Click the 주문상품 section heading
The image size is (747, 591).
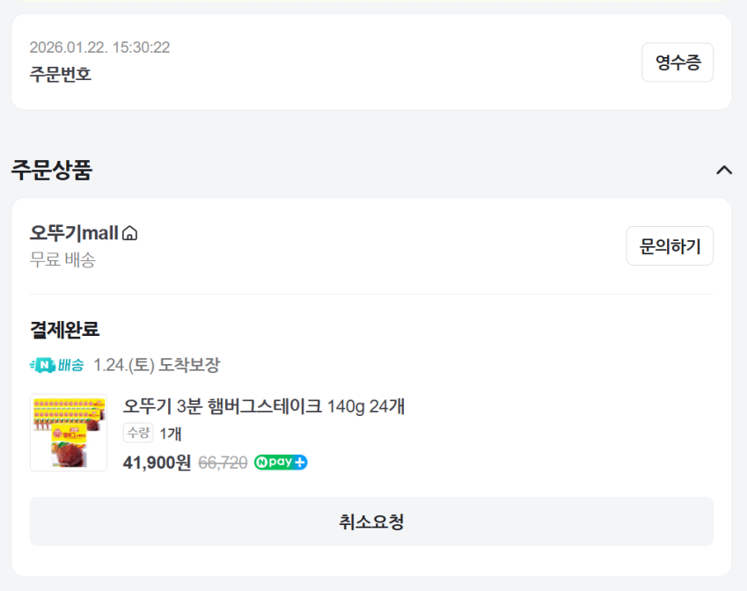51,170
